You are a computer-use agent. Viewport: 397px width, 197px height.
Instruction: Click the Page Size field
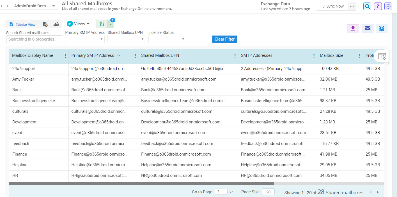pyautogui.click(x=268, y=192)
